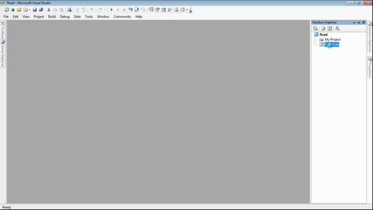
Task: Open the Other Windows dropdown arrow
Action: (186, 10)
